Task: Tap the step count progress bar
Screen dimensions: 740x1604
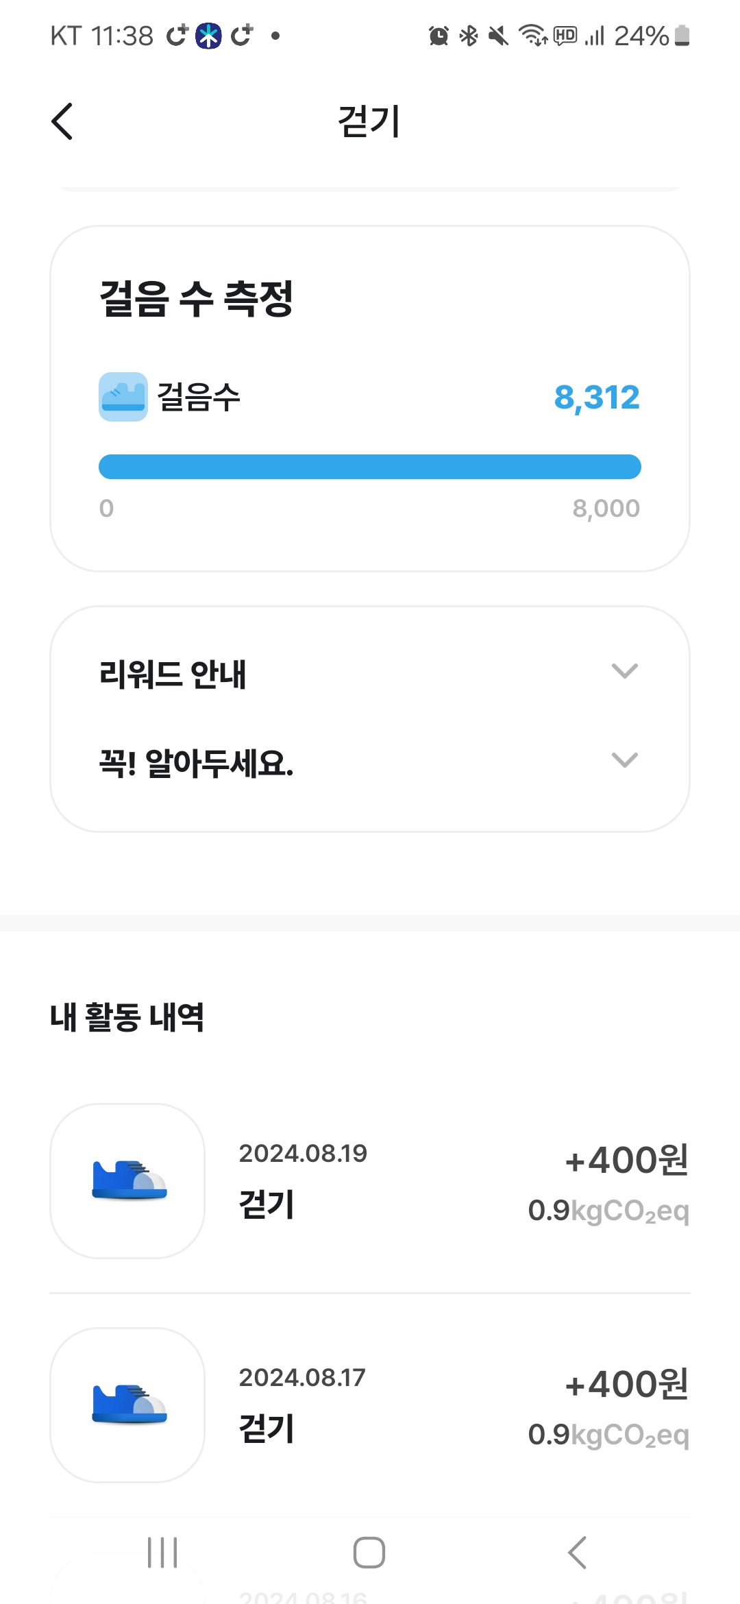Action: 370,467
